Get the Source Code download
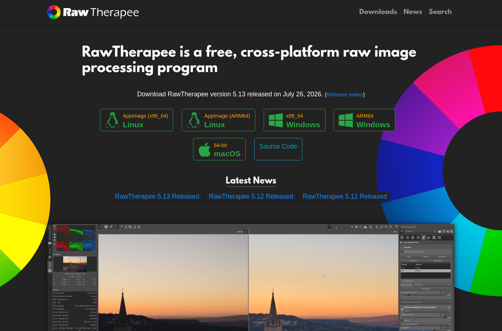The width and height of the screenshot is (502, 331). 278,149
